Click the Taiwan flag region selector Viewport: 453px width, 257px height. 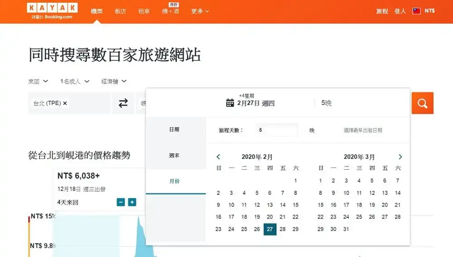(417, 11)
